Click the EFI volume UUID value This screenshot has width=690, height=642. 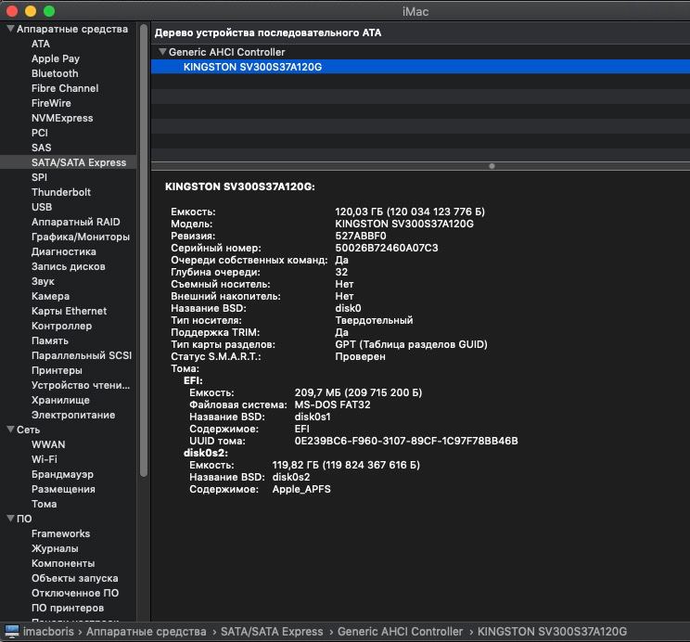tap(406, 441)
